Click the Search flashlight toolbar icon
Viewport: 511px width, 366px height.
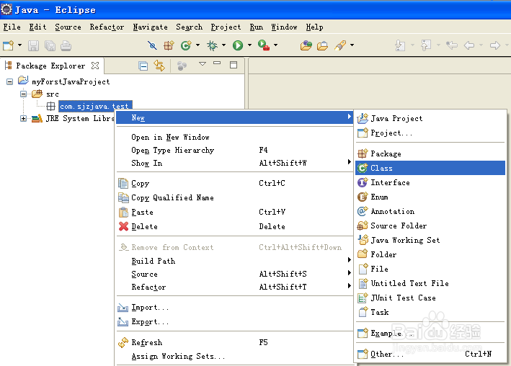coord(340,45)
